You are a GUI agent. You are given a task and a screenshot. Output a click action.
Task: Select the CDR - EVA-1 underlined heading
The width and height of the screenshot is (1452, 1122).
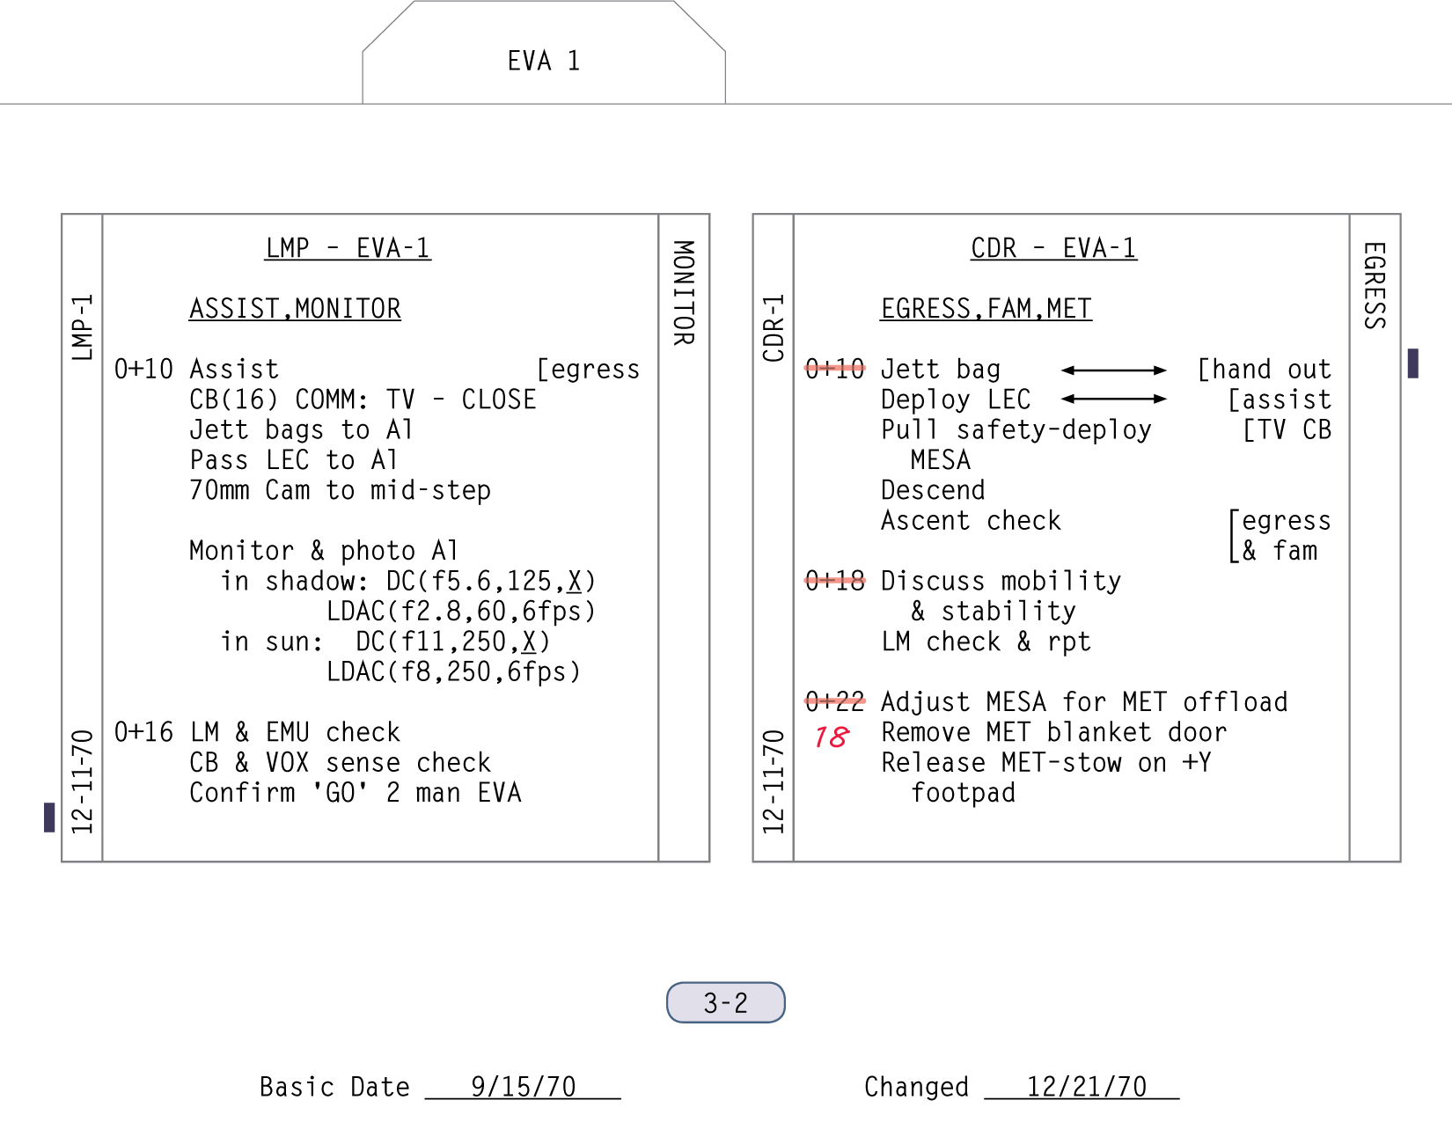pos(1053,248)
